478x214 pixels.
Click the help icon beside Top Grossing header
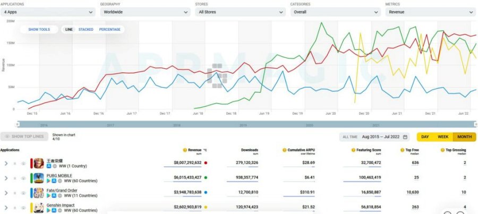point(442,150)
